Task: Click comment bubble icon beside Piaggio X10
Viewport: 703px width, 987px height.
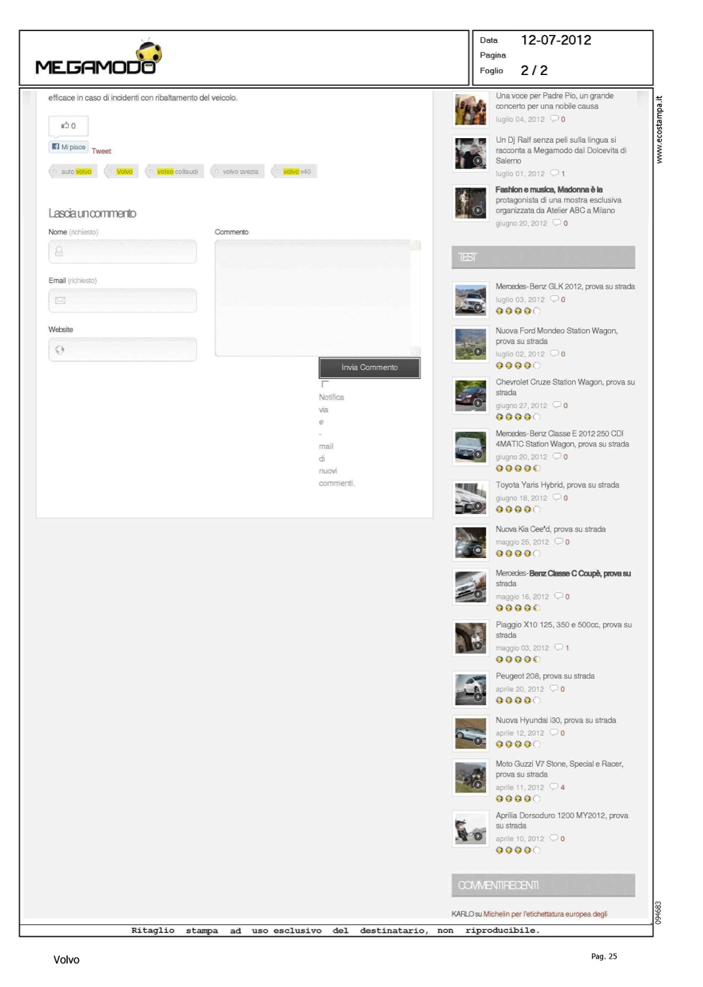Action: [x=558, y=647]
